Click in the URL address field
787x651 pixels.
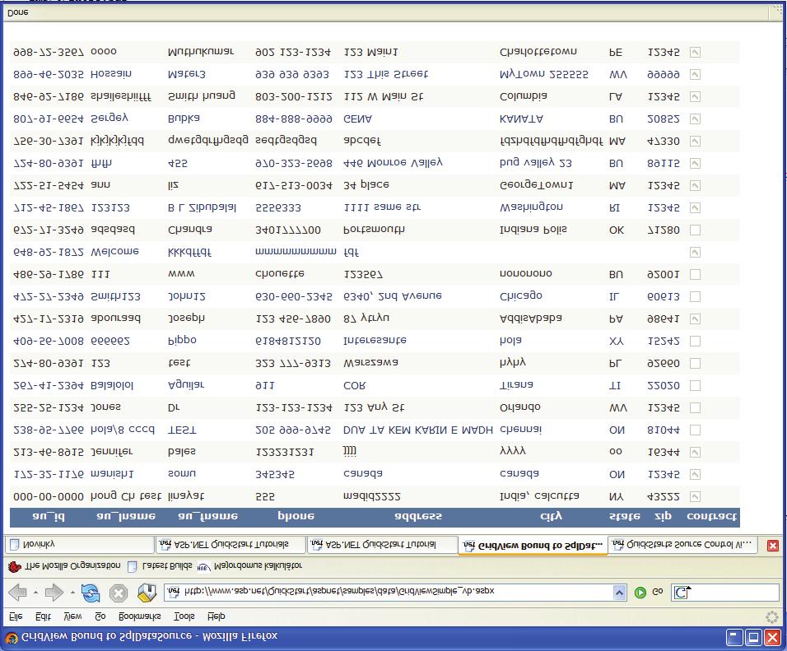coord(396,592)
